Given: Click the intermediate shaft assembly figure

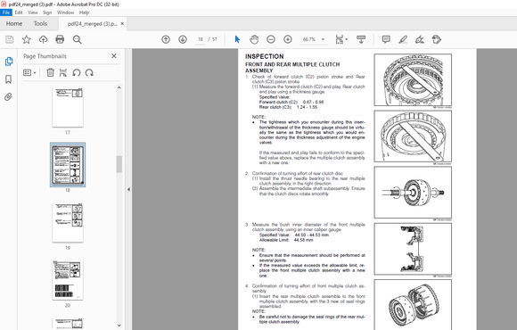Looking at the screenshot, I should pos(413,193).
